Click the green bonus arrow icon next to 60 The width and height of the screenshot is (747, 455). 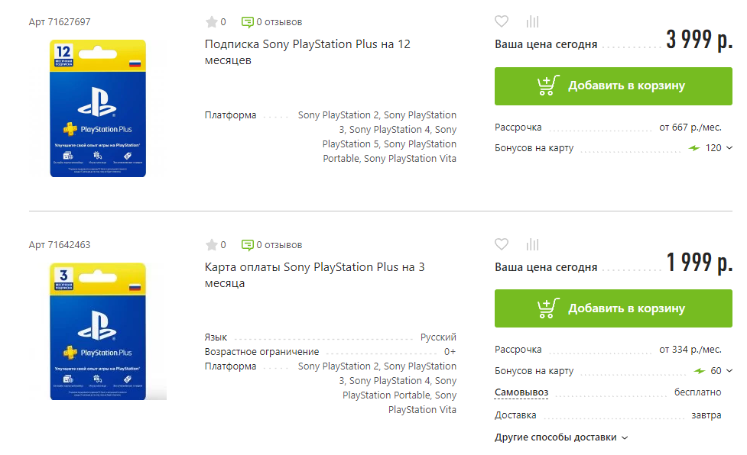pos(700,370)
